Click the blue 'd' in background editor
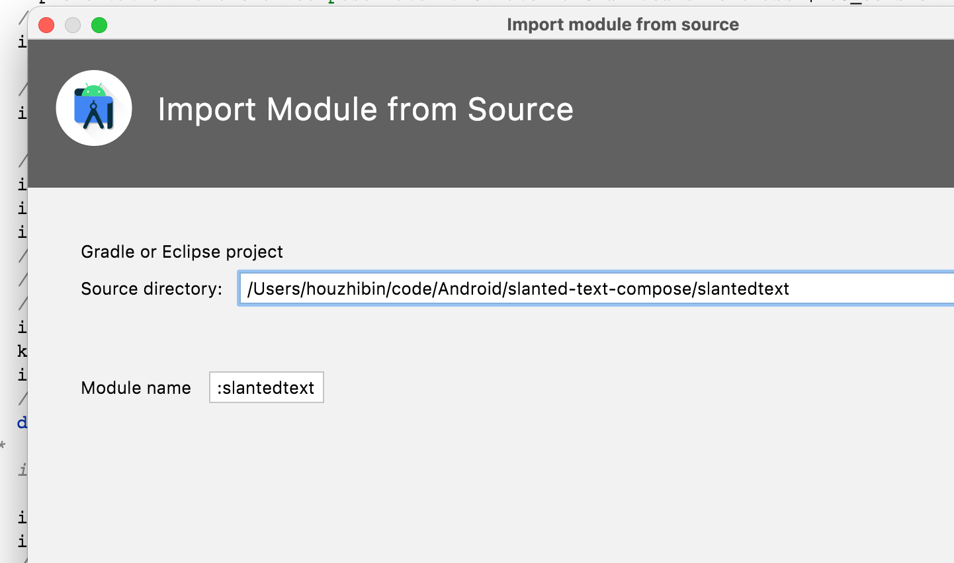 [22, 422]
